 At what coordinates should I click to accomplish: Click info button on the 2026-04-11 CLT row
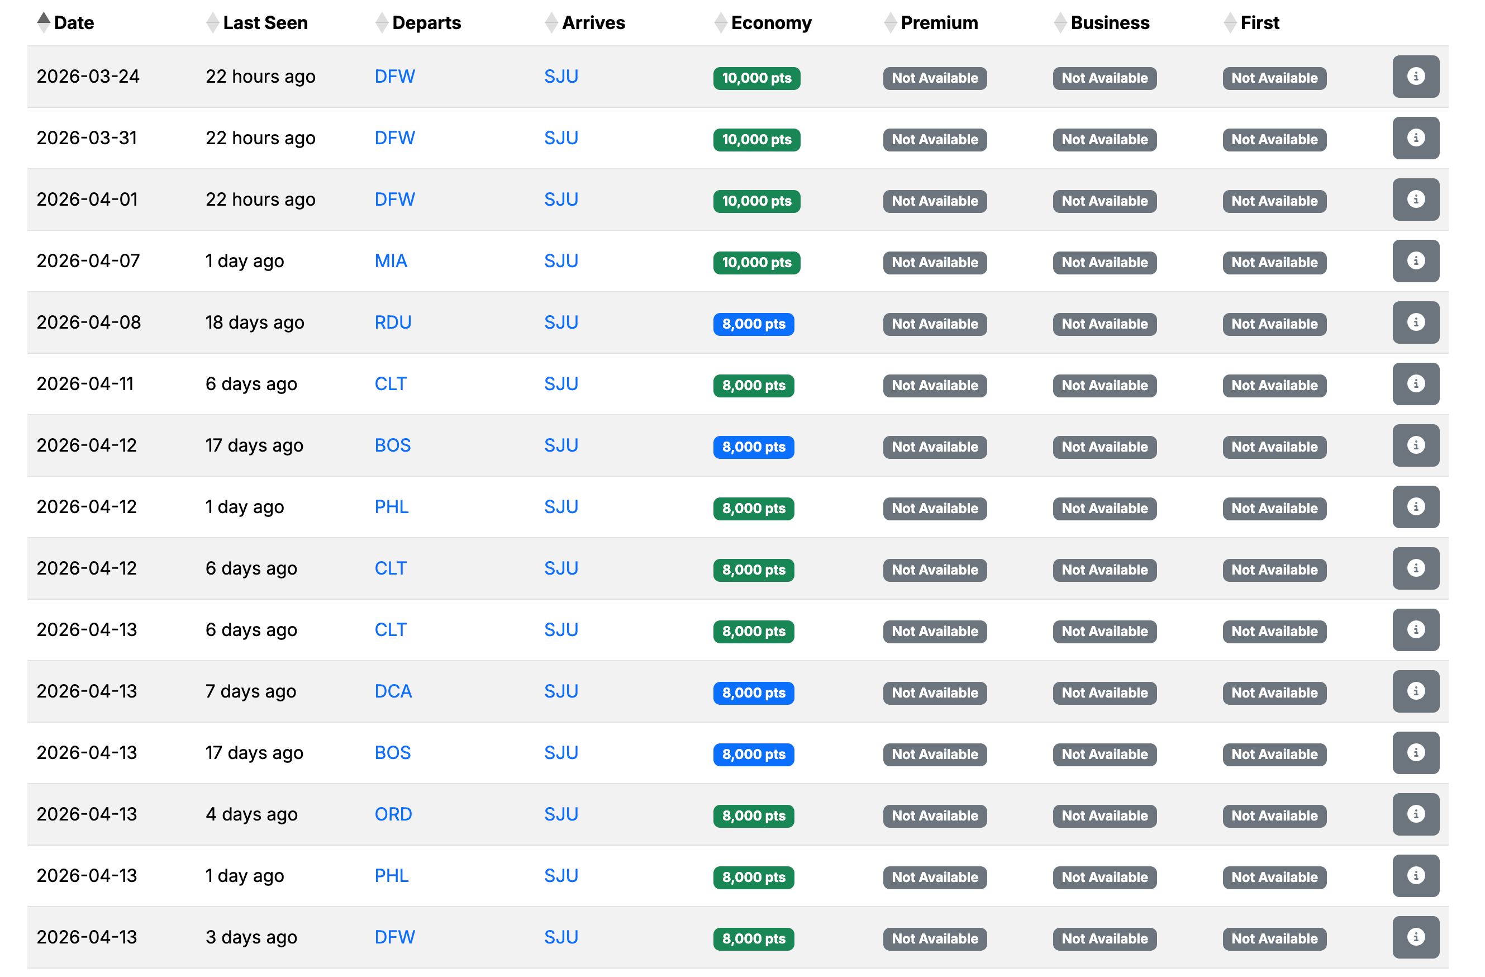(x=1415, y=384)
